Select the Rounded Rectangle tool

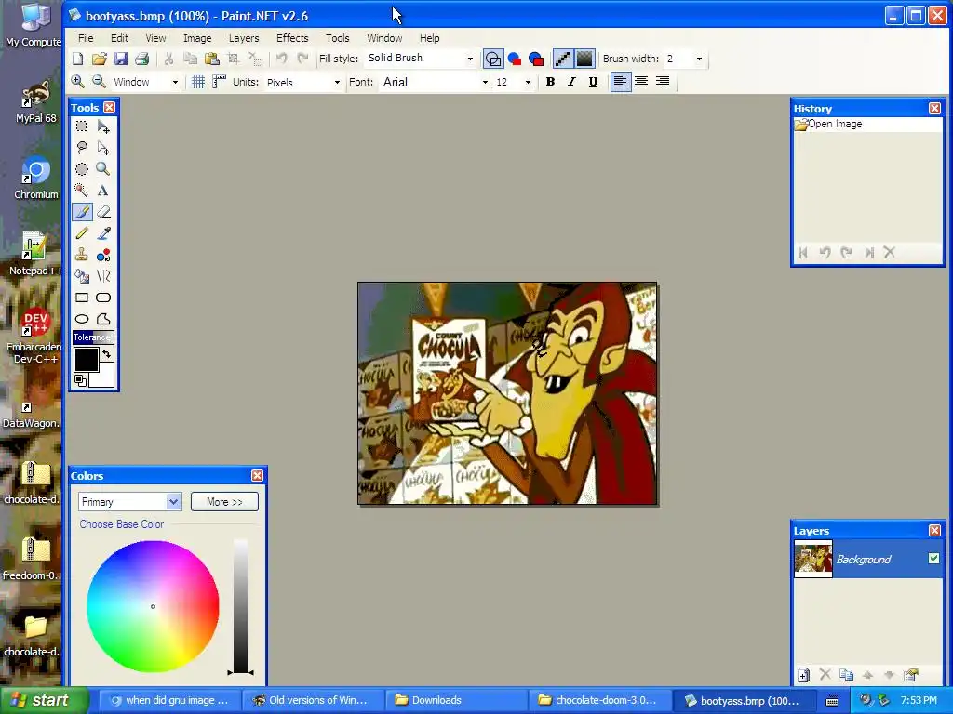tap(103, 297)
